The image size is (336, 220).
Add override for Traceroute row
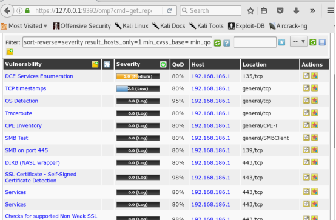pos(315,113)
